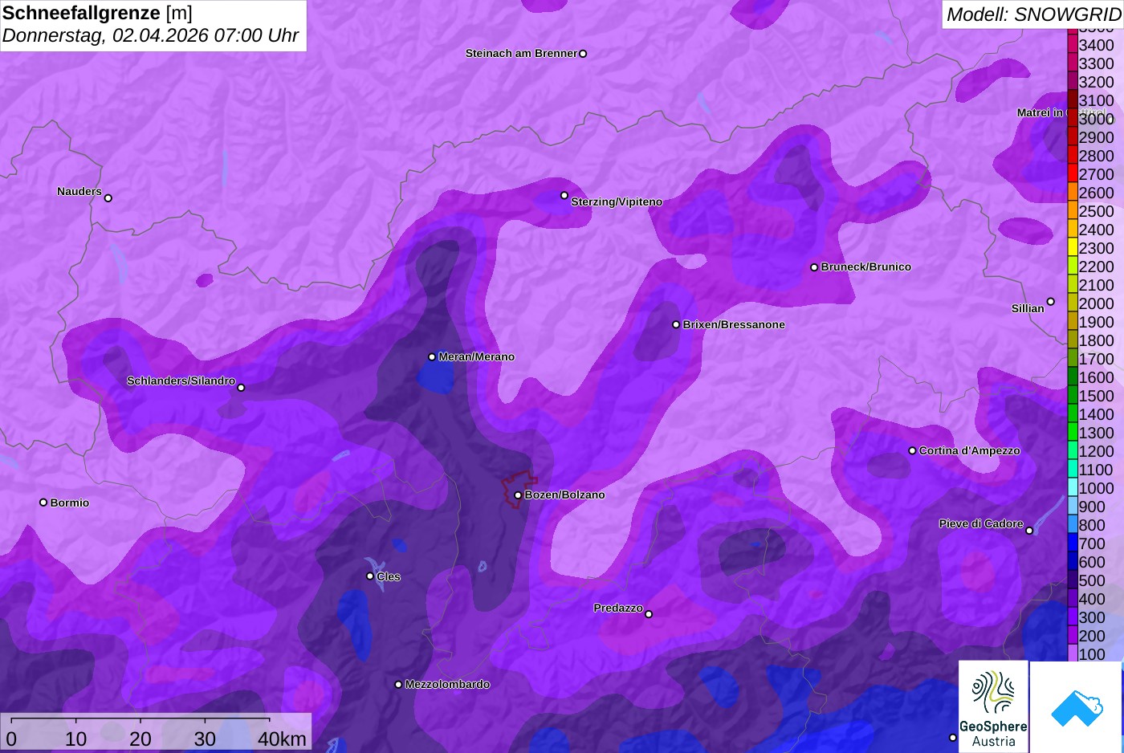Click the Brixen/Bressanone label text
This screenshot has height=753, width=1124.
tap(734, 325)
